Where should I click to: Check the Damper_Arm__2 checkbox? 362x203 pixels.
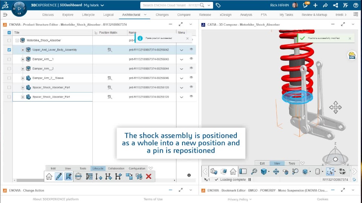(9, 69)
